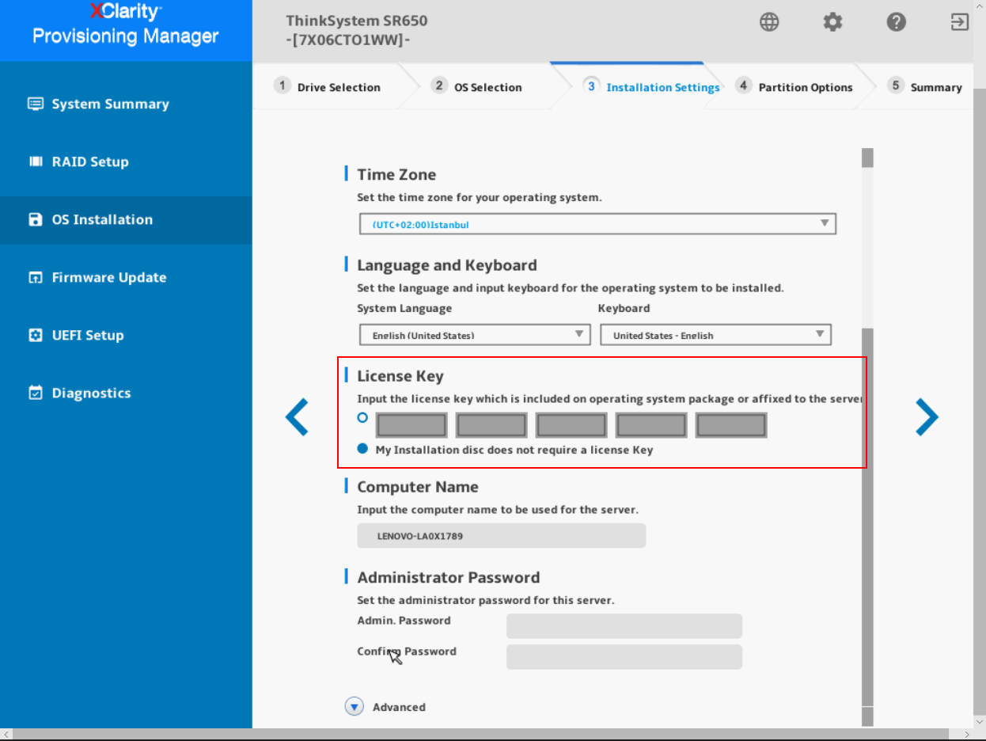Click the Language and Keyboard heading
This screenshot has width=986, height=741.
[447, 265]
